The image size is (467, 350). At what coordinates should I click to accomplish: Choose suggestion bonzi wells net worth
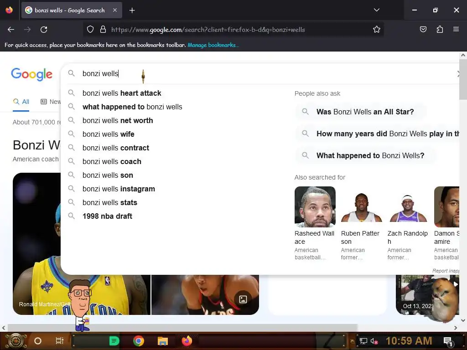[x=118, y=120]
